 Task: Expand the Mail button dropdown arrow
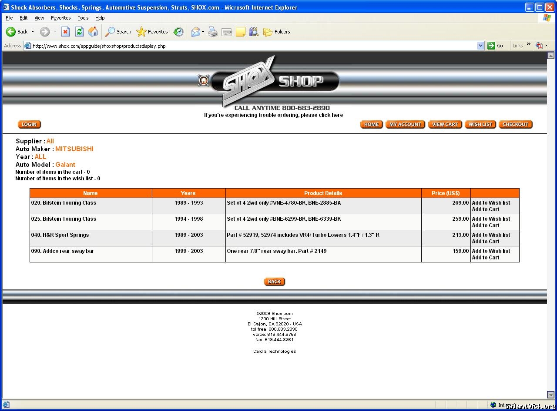(203, 32)
